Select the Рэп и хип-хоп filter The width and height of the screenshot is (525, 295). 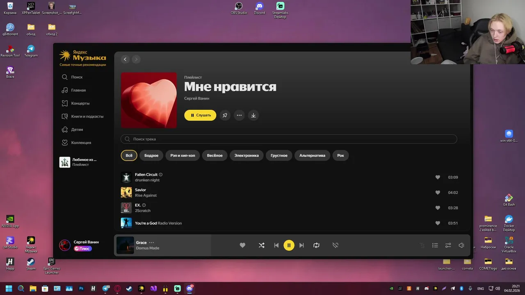(183, 155)
